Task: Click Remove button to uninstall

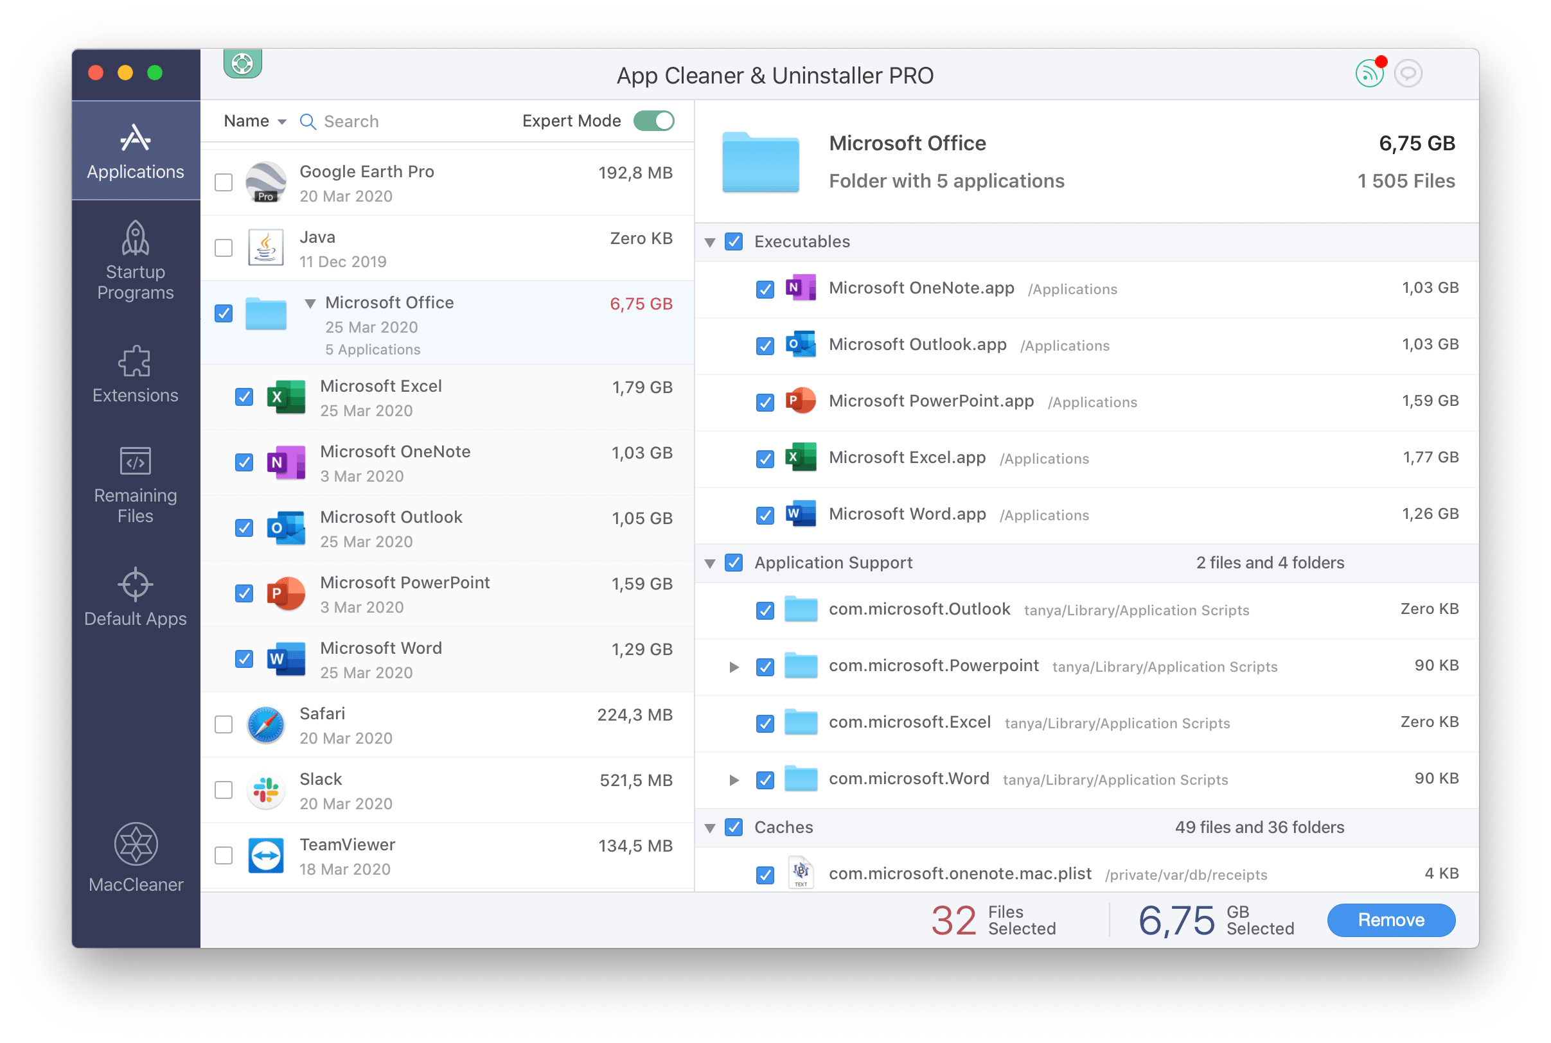Action: click(x=1393, y=920)
